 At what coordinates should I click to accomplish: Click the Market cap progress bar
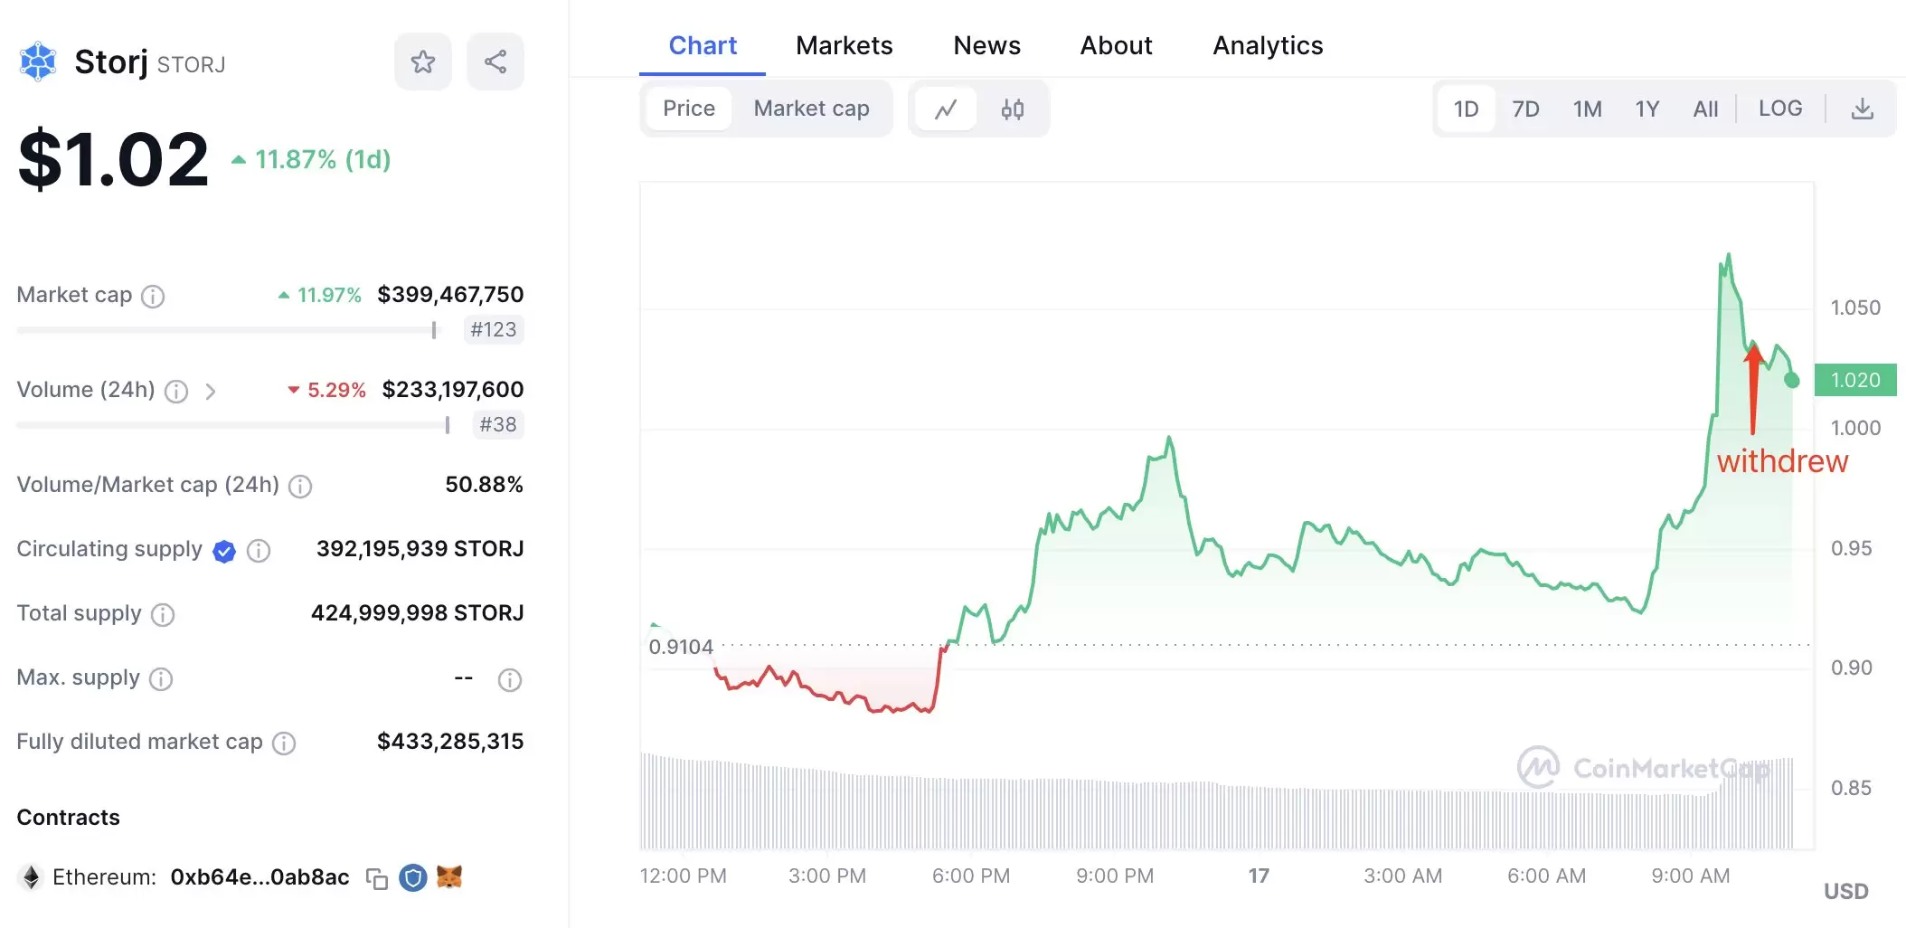[x=226, y=331]
